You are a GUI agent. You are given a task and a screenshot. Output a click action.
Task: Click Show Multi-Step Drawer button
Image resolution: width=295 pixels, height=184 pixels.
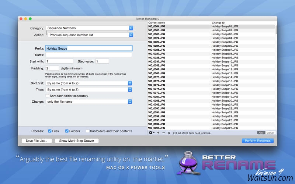click(77, 141)
